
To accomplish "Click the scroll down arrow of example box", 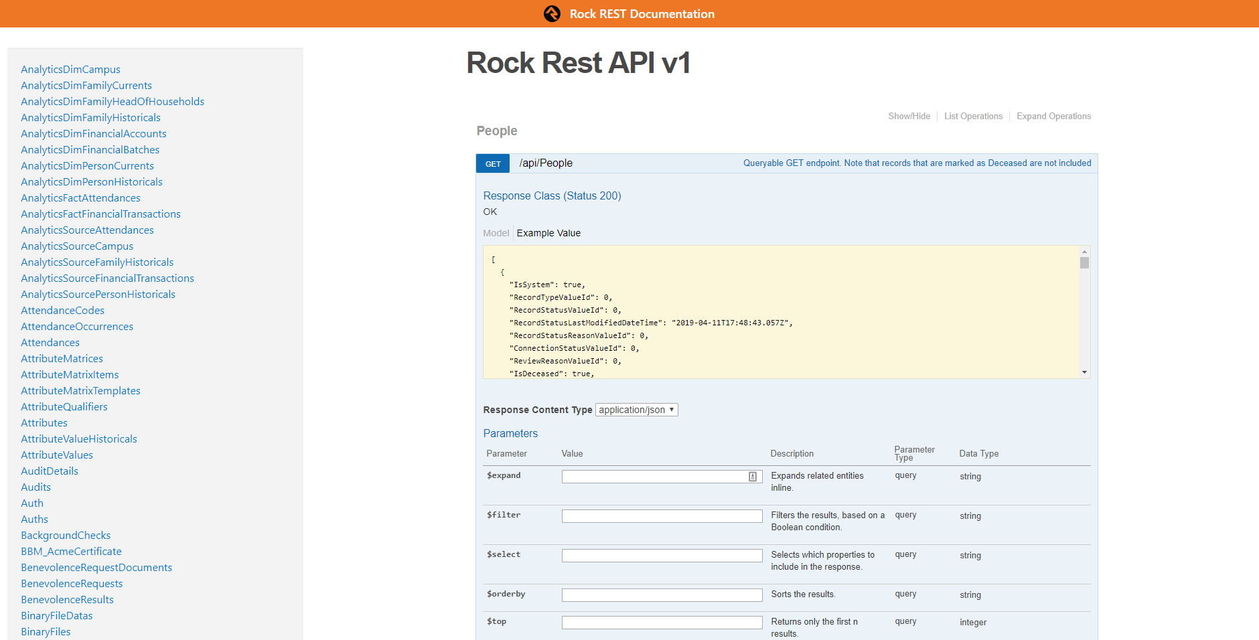I will coord(1084,372).
